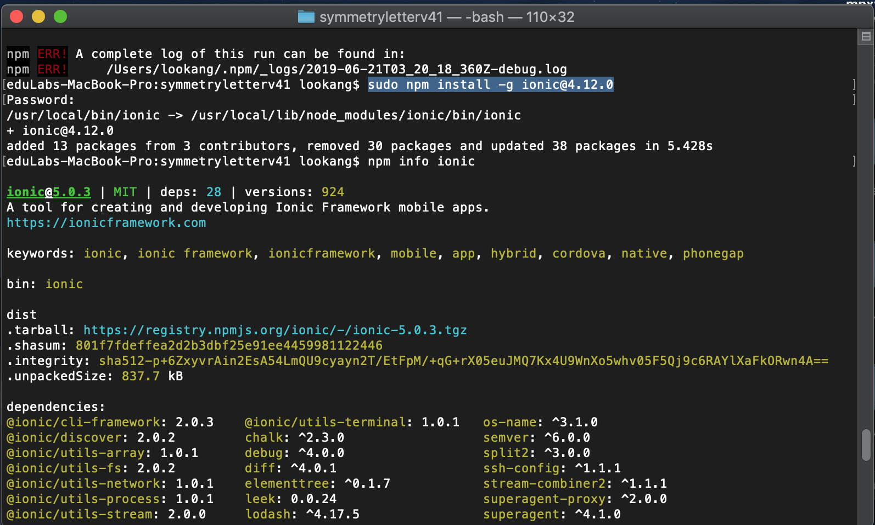This screenshot has height=525, width=875.
Task: Click the debug log path under npm ERR!
Action: pos(336,70)
